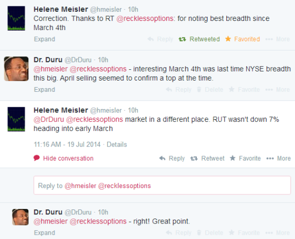Open Dr. Duru's profile photo on April tweet
Viewport: 295px width, 239px height.
click(16, 69)
